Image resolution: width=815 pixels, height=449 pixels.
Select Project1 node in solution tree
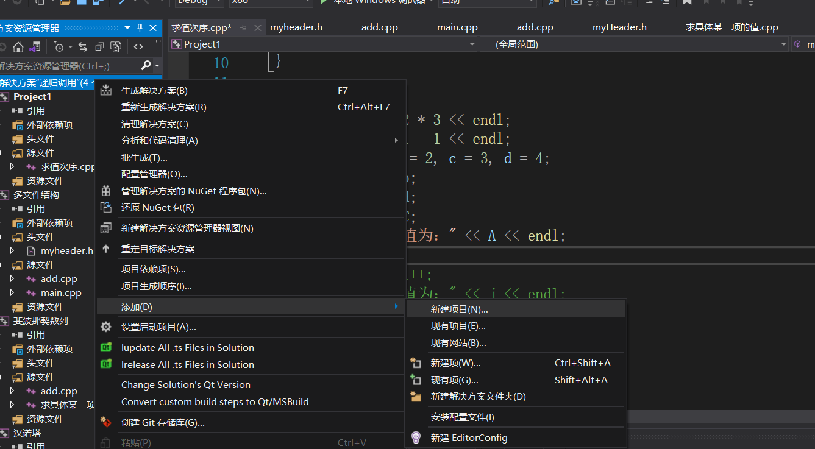(32, 96)
